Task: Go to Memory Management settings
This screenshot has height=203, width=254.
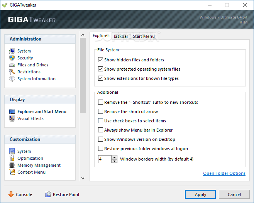Action: [x=39, y=165]
